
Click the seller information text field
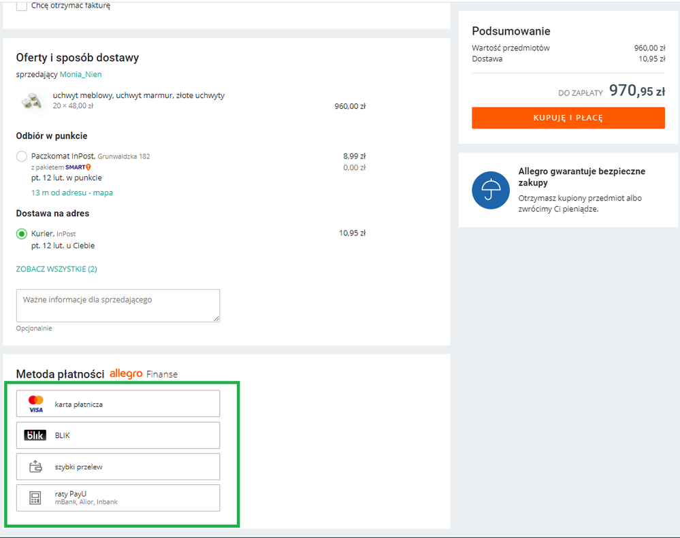pyautogui.click(x=118, y=305)
